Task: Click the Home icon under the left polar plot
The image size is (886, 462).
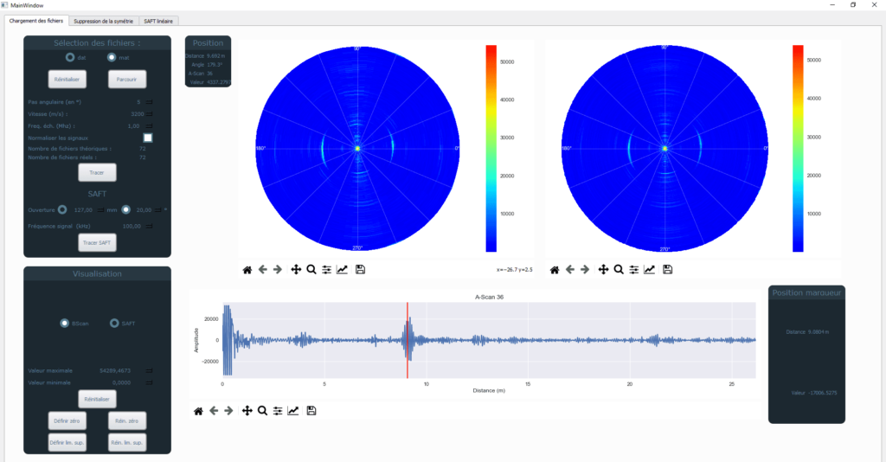Action: click(x=247, y=270)
